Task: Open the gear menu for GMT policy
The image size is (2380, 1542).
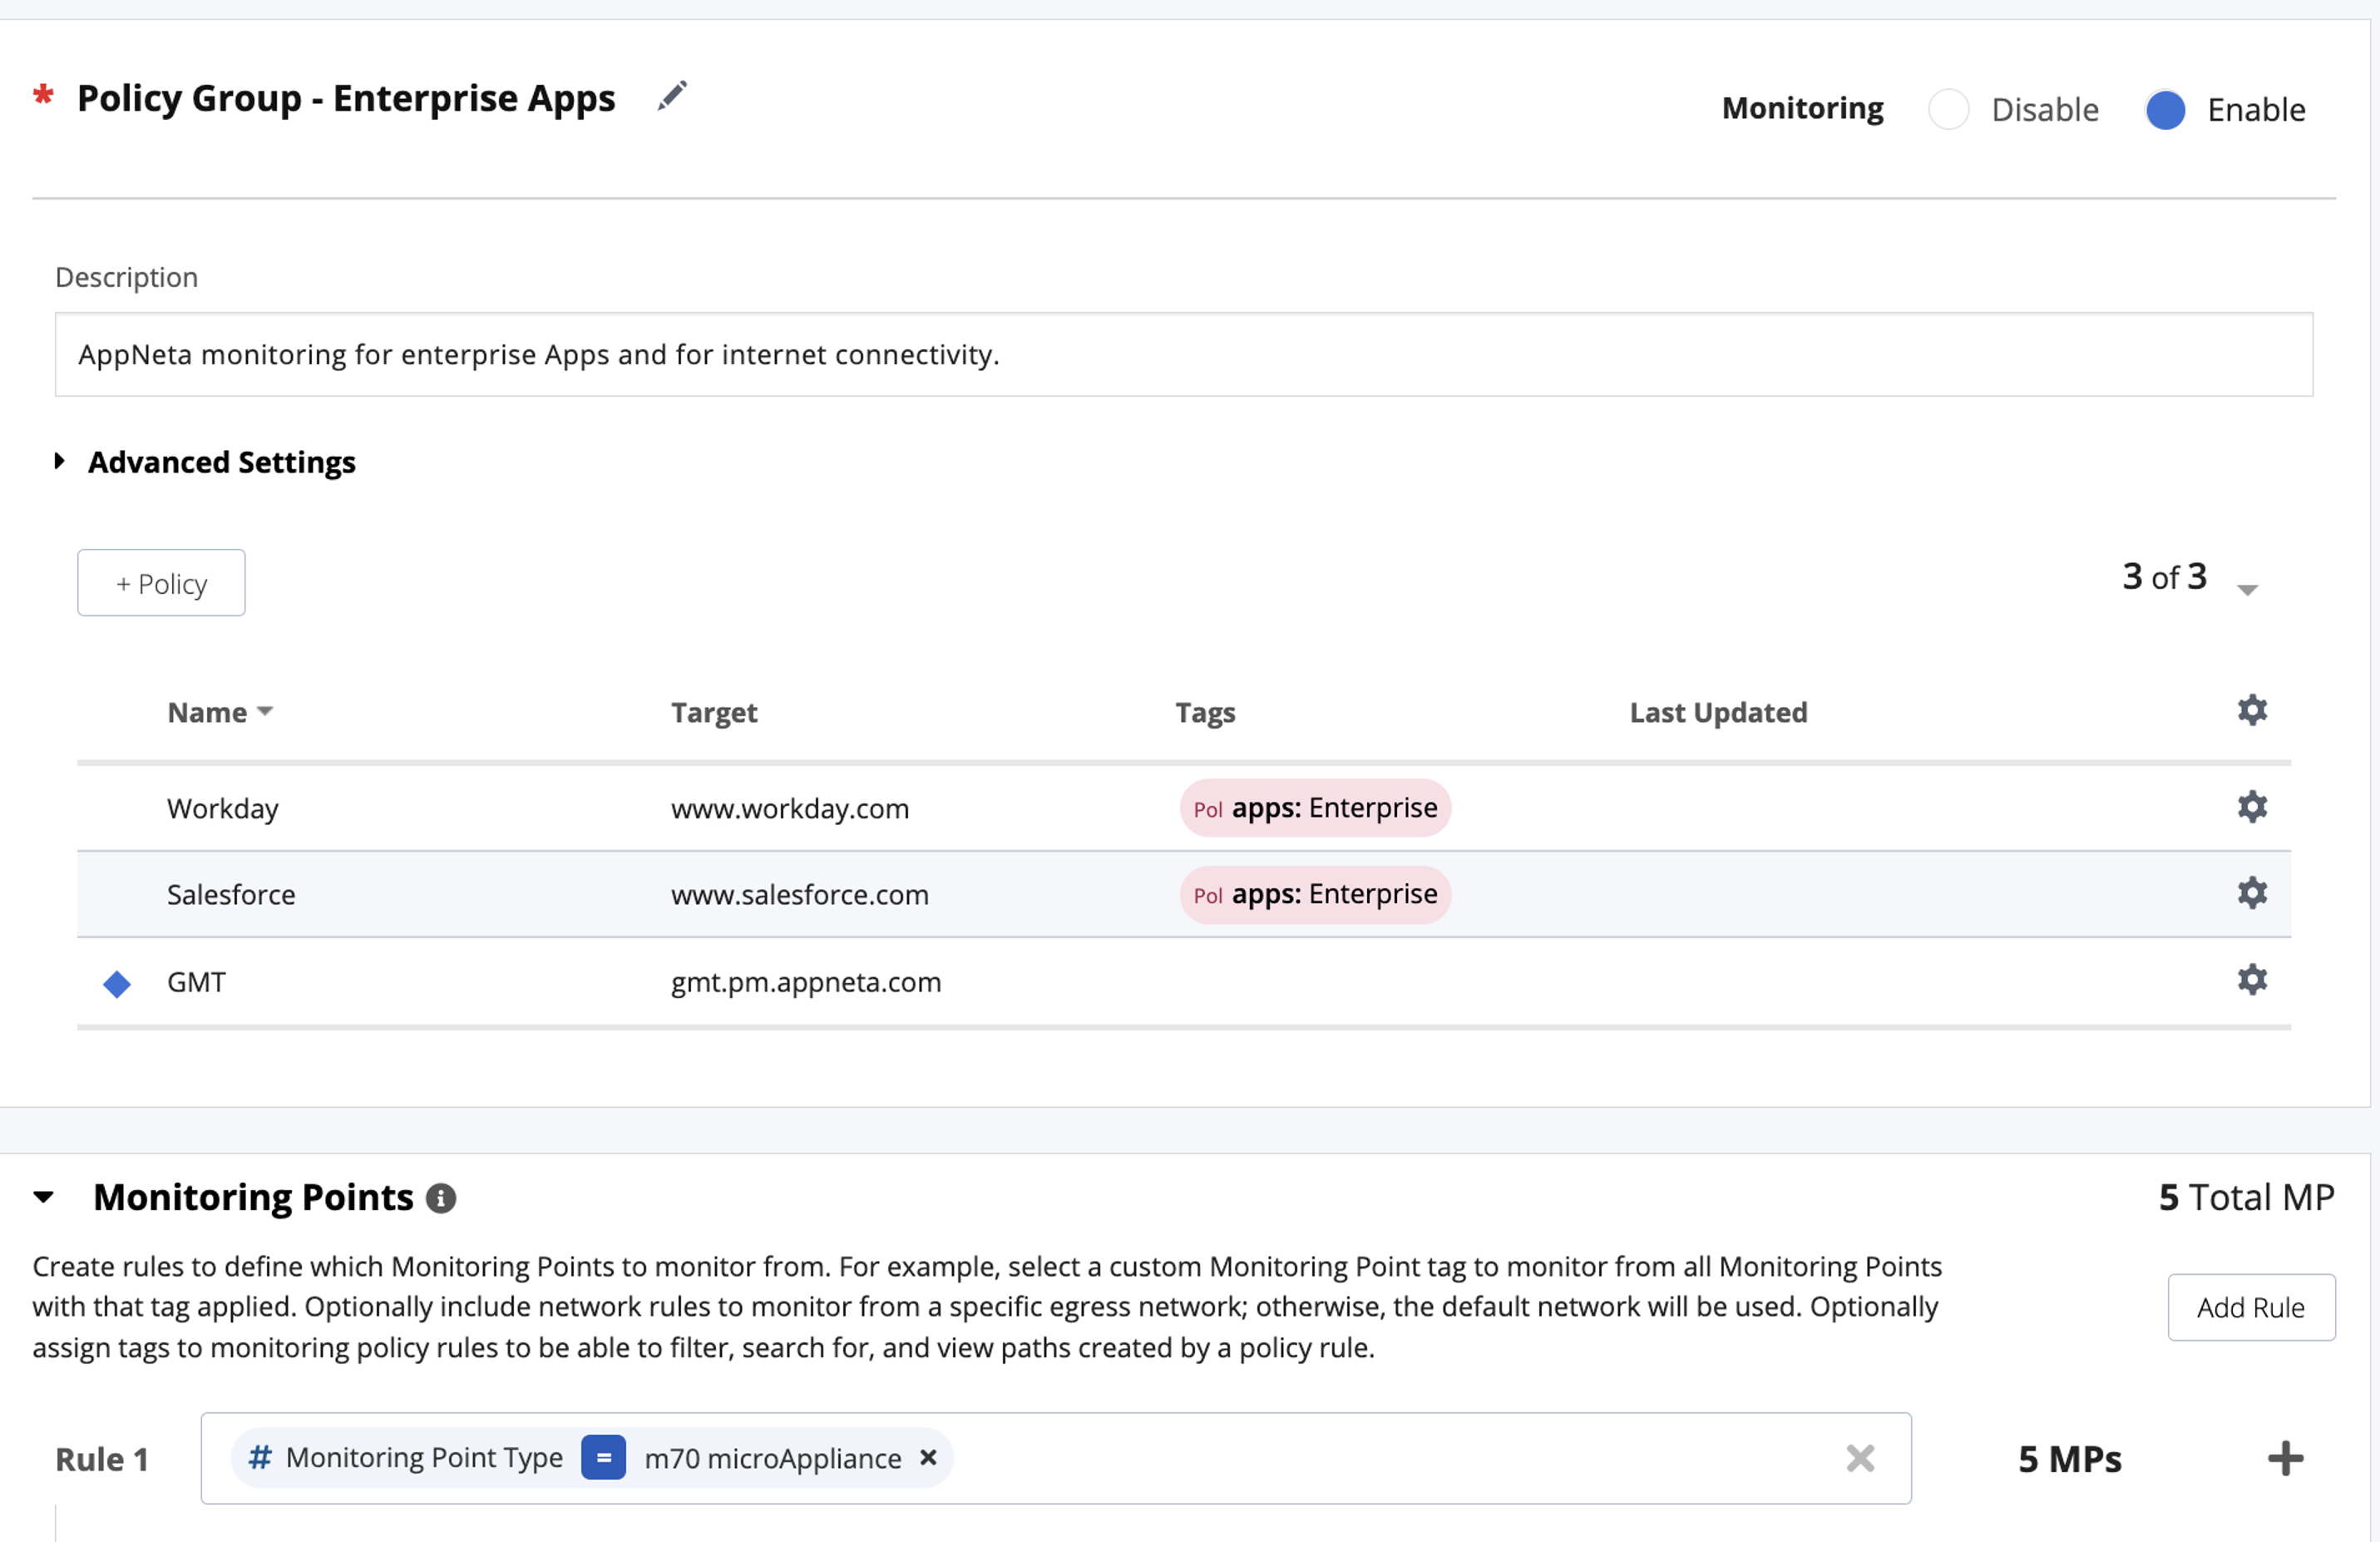Action: [2251, 979]
